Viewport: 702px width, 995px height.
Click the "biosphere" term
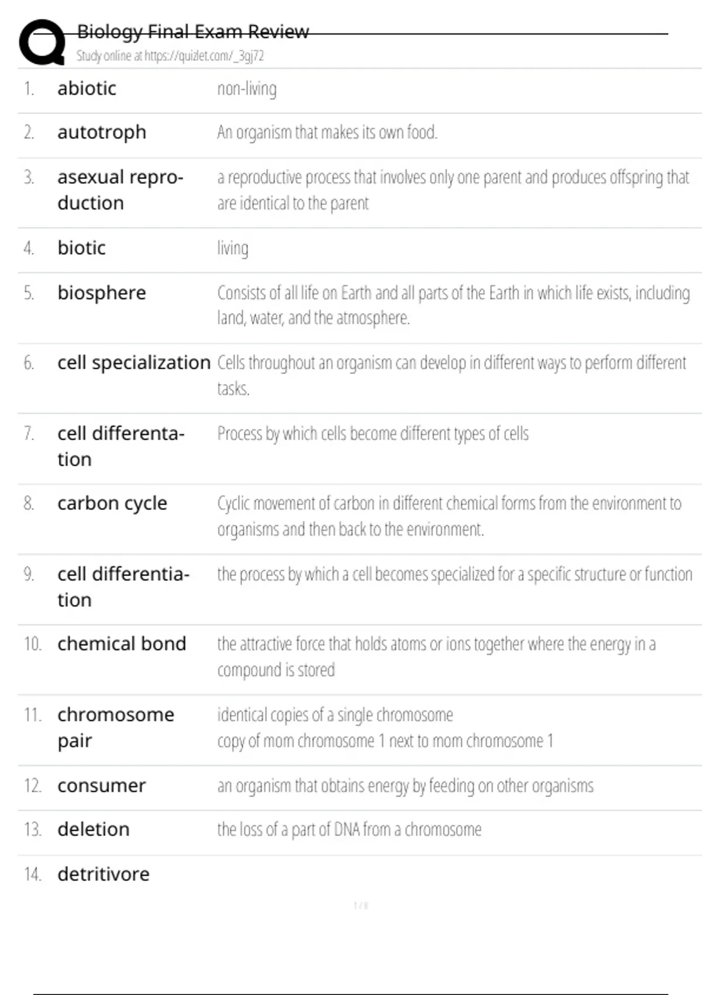pyautogui.click(x=102, y=293)
